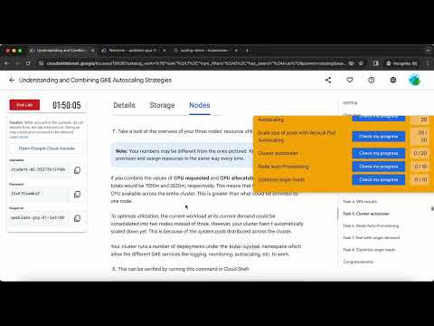The width and height of the screenshot is (434, 326).
Task: Open the user profile avatar
Action: 415,80
